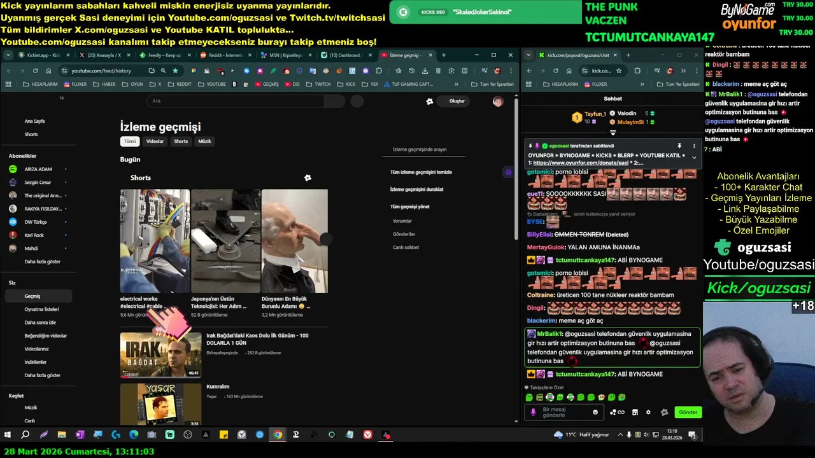Reload the YouTube history page
Viewport: 815px width, 458px height.
point(36,71)
